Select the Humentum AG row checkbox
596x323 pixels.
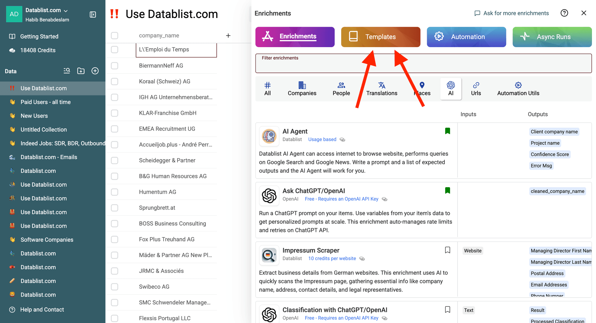tap(115, 192)
